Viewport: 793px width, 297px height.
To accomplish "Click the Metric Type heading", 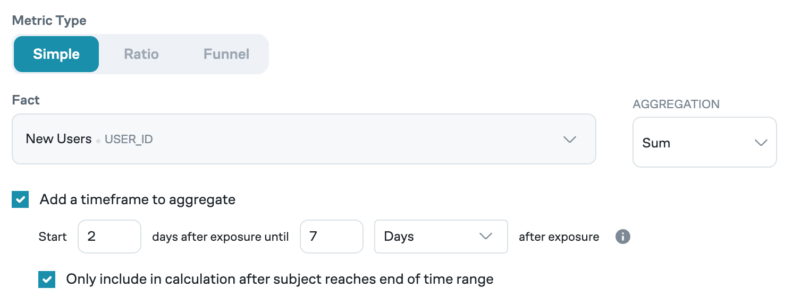I will click(x=49, y=21).
